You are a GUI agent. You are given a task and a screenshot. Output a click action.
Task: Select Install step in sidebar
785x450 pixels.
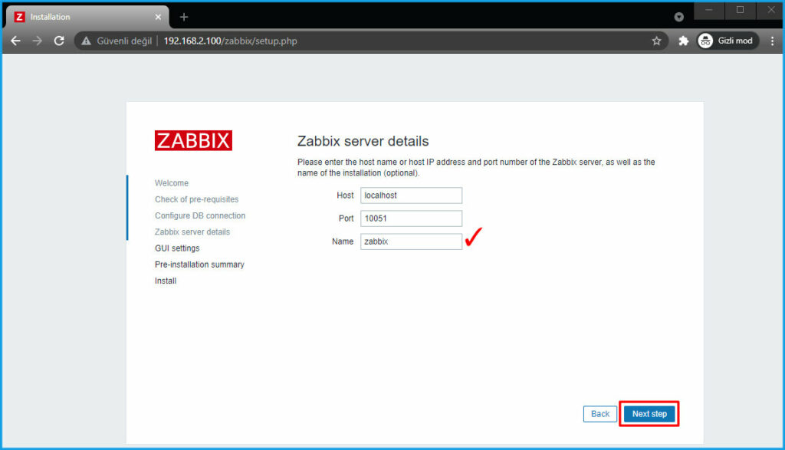point(166,281)
